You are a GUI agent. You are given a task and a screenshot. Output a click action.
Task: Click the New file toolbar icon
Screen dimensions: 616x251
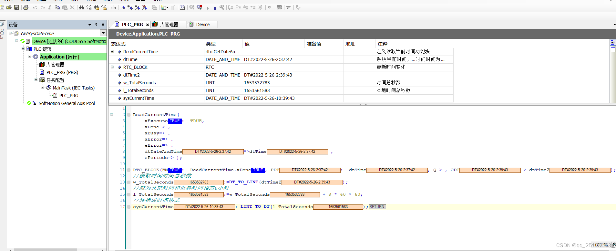(2, 7)
